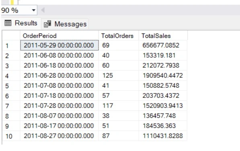Viewport: 240px width, 151px height.
Task: Click cell 2011-05-29 00:00:00.000
Action: [x=59, y=46]
